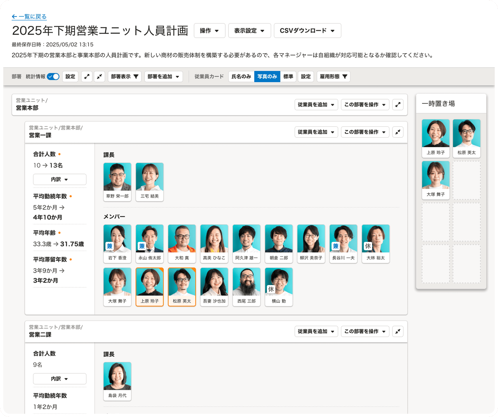Open the 部署表示 filter
Screen dimensions: 498x417
(124, 77)
